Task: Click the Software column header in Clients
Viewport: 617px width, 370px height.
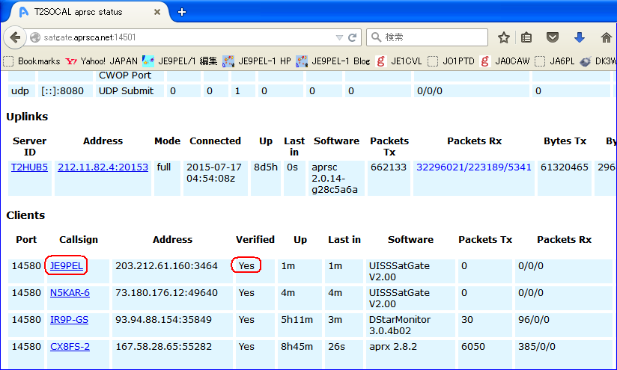Action: tap(410, 240)
